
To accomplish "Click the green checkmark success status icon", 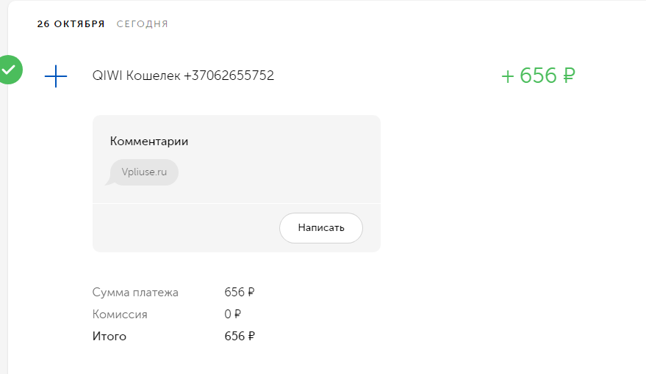I will [x=10, y=70].
